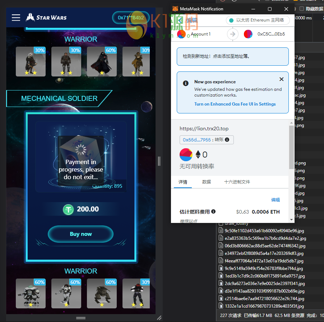Select 1ed3b1c7d9c2c060b8f175891e6a9757.jpg request
This screenshot has width=324, height=322.
pyautogui.click(x=265, y=276)
